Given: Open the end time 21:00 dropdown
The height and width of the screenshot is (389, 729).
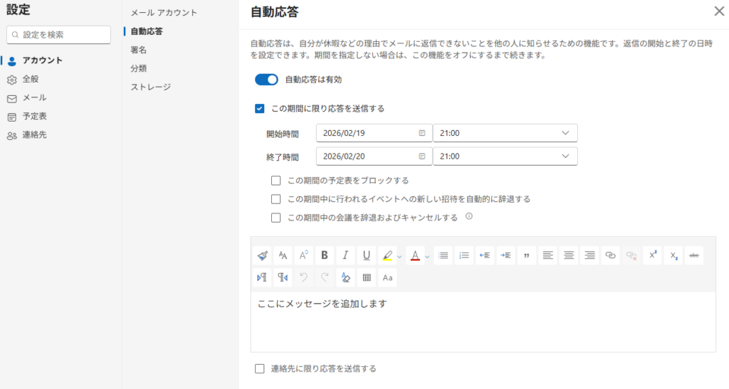Looking at the screenshot, I should click(x=505, y=156).
